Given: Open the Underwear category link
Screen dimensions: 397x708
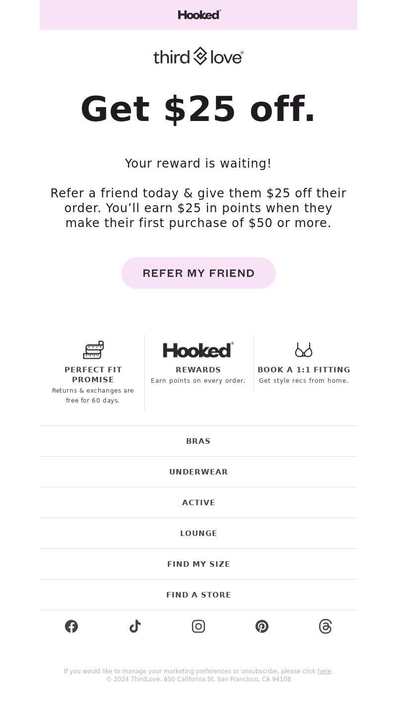Looking at the screenshot, I should pos(198,472).
